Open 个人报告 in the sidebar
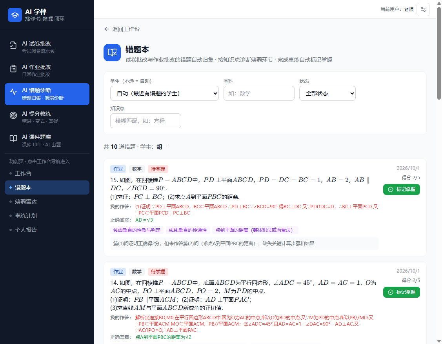 [x=47, y=230]
